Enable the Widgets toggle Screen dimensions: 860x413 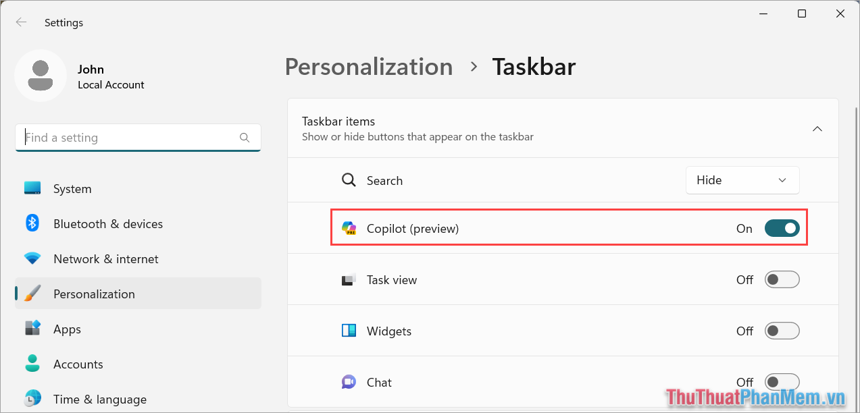pyautogui.click(x=782, y=331)
